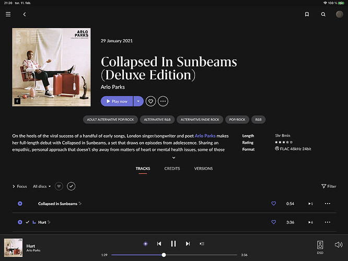The image size is (348, 261).
Task: Switch to the Versions tab
Action: coord(203,169)
